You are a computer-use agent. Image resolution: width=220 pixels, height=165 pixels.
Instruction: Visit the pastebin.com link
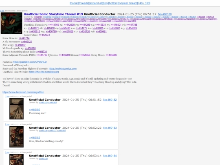[30, 62]
